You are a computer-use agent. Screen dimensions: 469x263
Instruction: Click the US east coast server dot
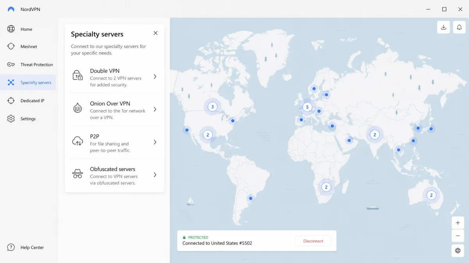point(233,121)
